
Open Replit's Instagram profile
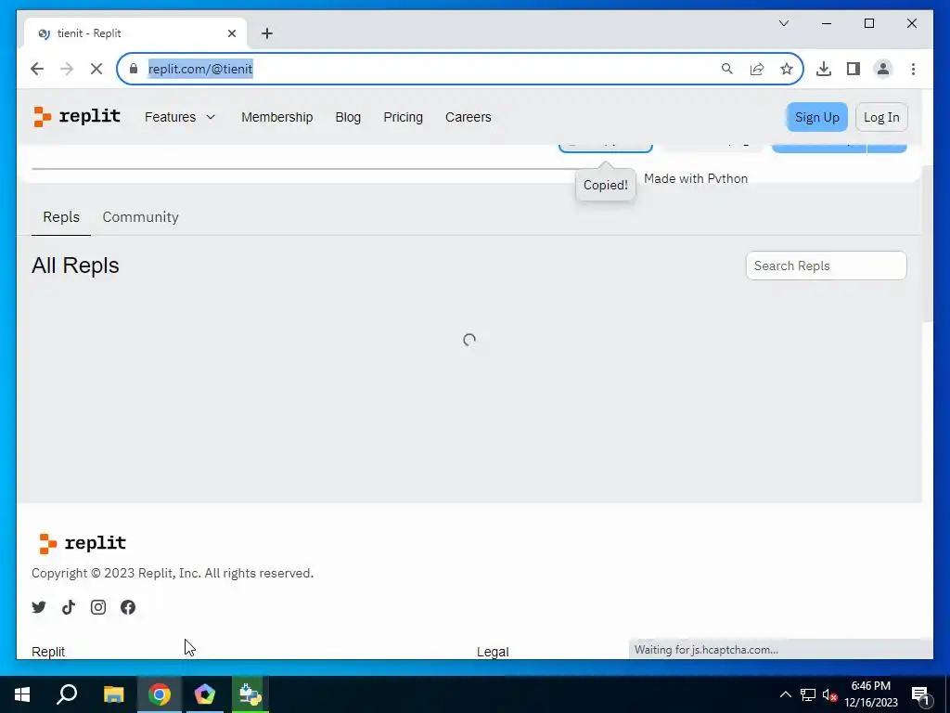[x=98, y=607]
